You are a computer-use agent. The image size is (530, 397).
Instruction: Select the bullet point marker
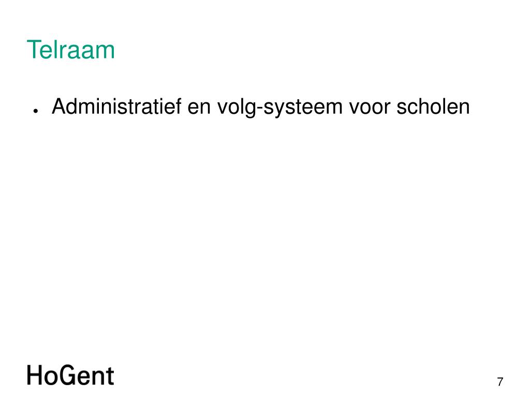coord(36,111)
